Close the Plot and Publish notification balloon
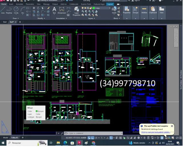 click(x=172, y=126)
